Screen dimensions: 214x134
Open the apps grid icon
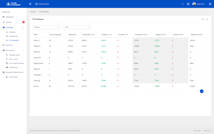click(188, 4)
